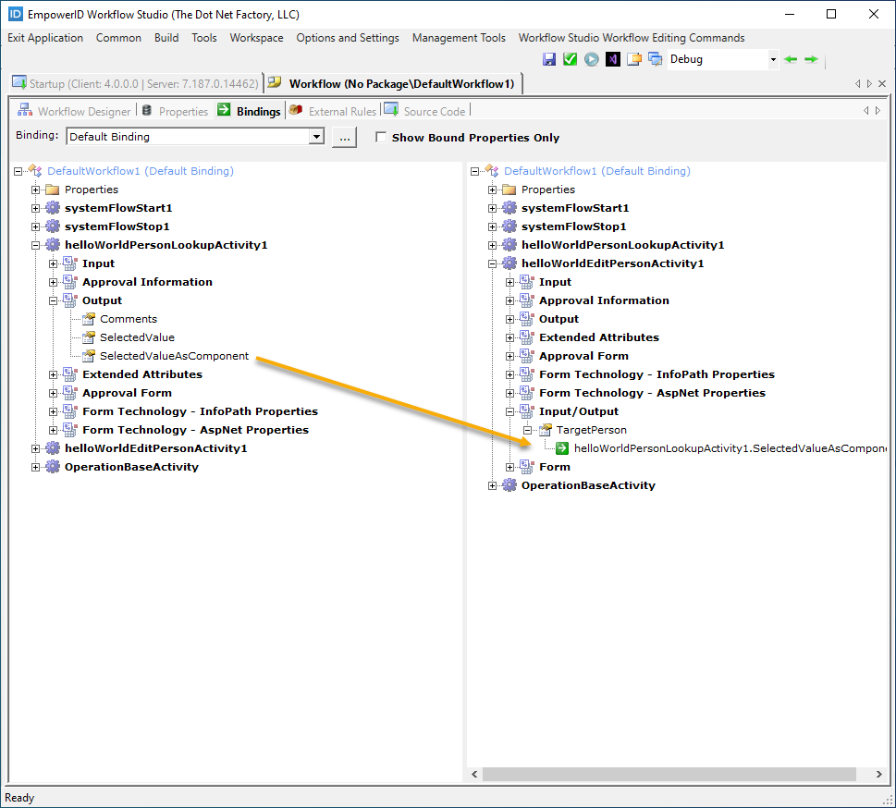This screenshot has height=808, width=896.
Task: Validate the workflow with the green checkmark icon
Action: pos(571,58)
